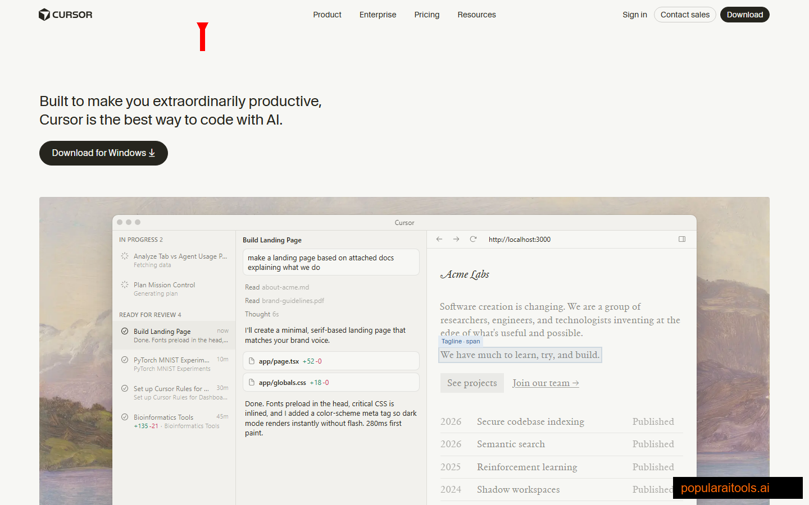The height and width of the screenshot is (505, 809).
Task: Open the Resources menu
Action: point(476,15)
